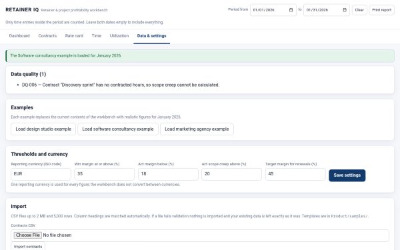Focus the Reporting currency field EUR
The width and height of the screenshot is (400, 250).
(x=41, y=174)
